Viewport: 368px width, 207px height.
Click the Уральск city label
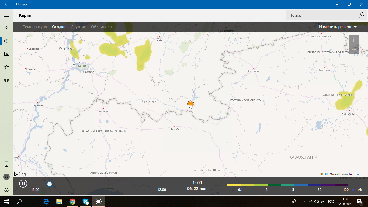[104, 111]
